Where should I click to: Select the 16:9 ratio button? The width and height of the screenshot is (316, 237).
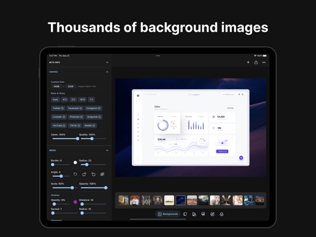[82, 100]
